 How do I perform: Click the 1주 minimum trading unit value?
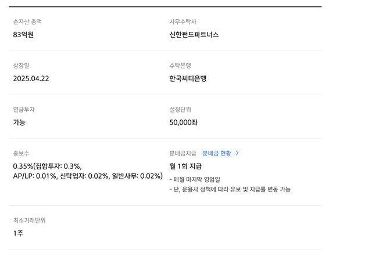(x=18, y=233)
